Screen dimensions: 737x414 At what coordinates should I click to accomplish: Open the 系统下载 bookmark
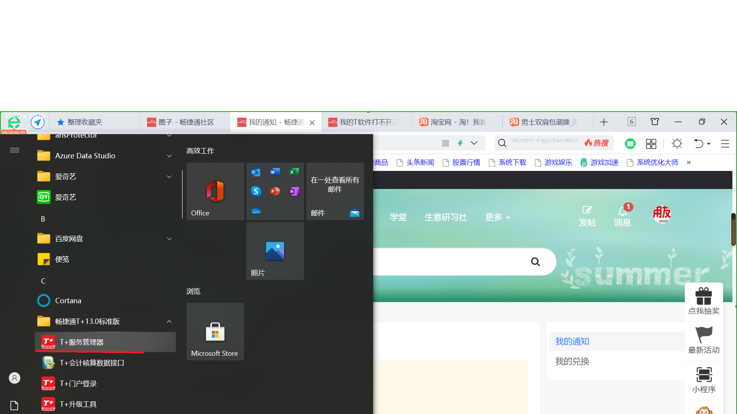pos(508,163)
